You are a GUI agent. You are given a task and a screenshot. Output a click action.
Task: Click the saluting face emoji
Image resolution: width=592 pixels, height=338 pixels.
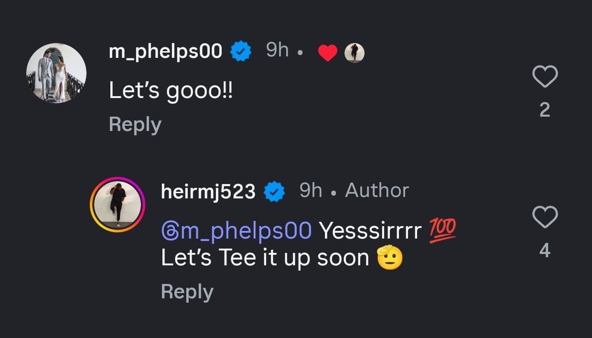tap(390, 258)
